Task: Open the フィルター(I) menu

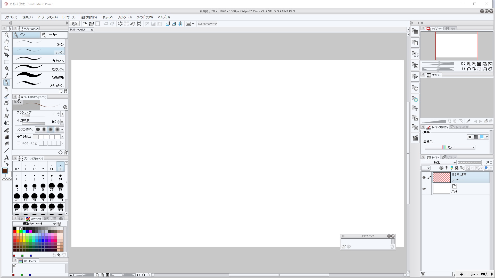Action: tap(125, 17)
